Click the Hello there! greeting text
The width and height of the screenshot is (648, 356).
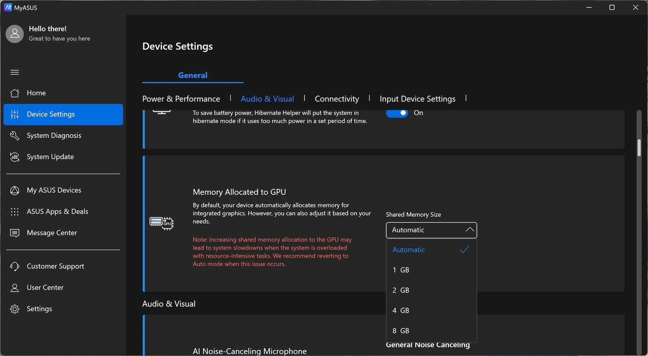[48, 29]
